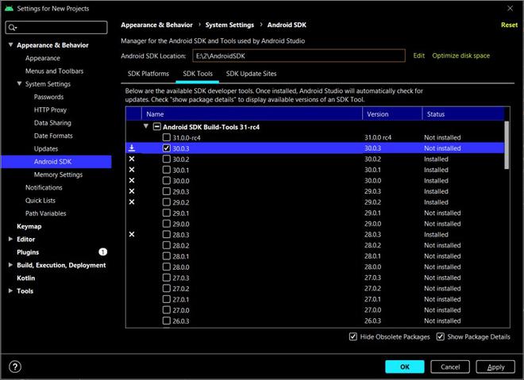524x380 pixels.
Task: Click Optimize disk space link
Action: coord(460,56)
